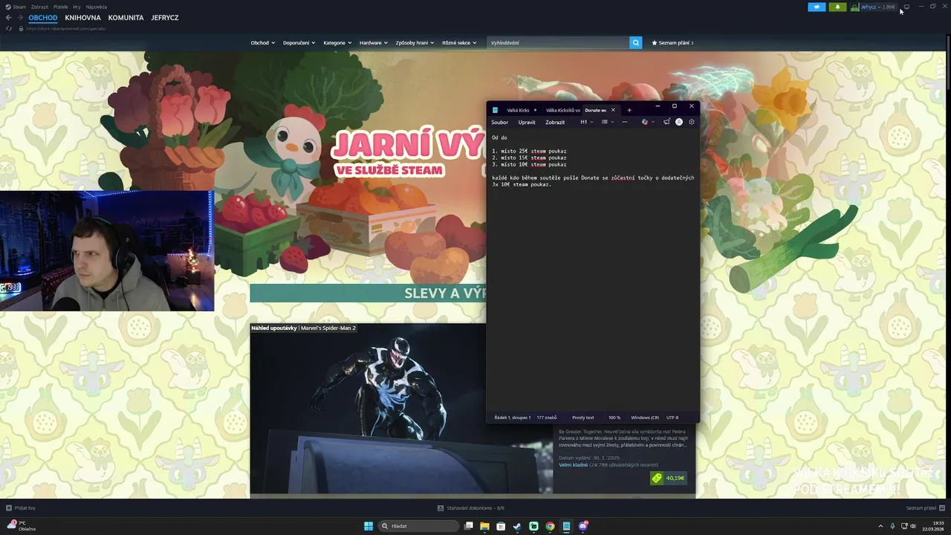Click Jefrycz profile avatar in Steam header

tap(855, 7)
